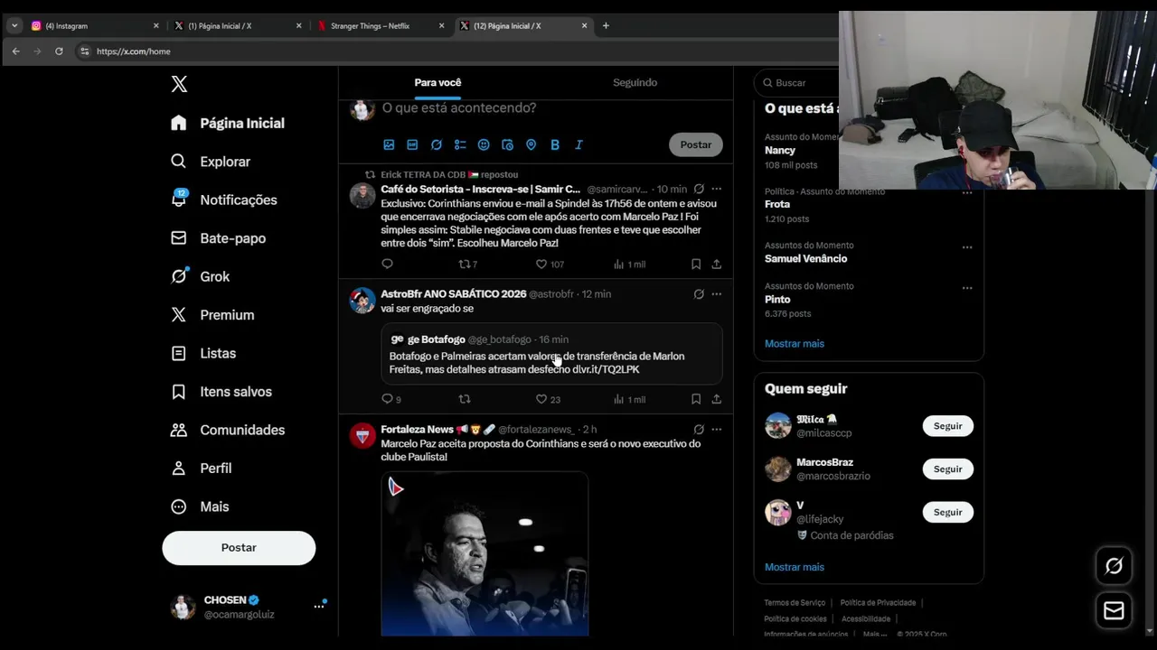Open Comunidades in sidebar
The height and width of the screenshot is (650, 1157).
click(228, 430)
